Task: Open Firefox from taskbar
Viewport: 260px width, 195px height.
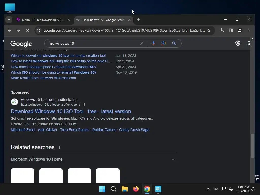Action: pyautogui.click(x=136, y=189)
